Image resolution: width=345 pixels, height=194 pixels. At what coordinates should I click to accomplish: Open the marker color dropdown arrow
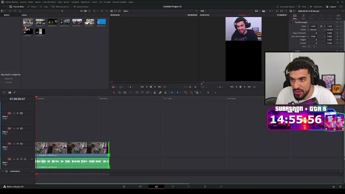tap(180, 93)
